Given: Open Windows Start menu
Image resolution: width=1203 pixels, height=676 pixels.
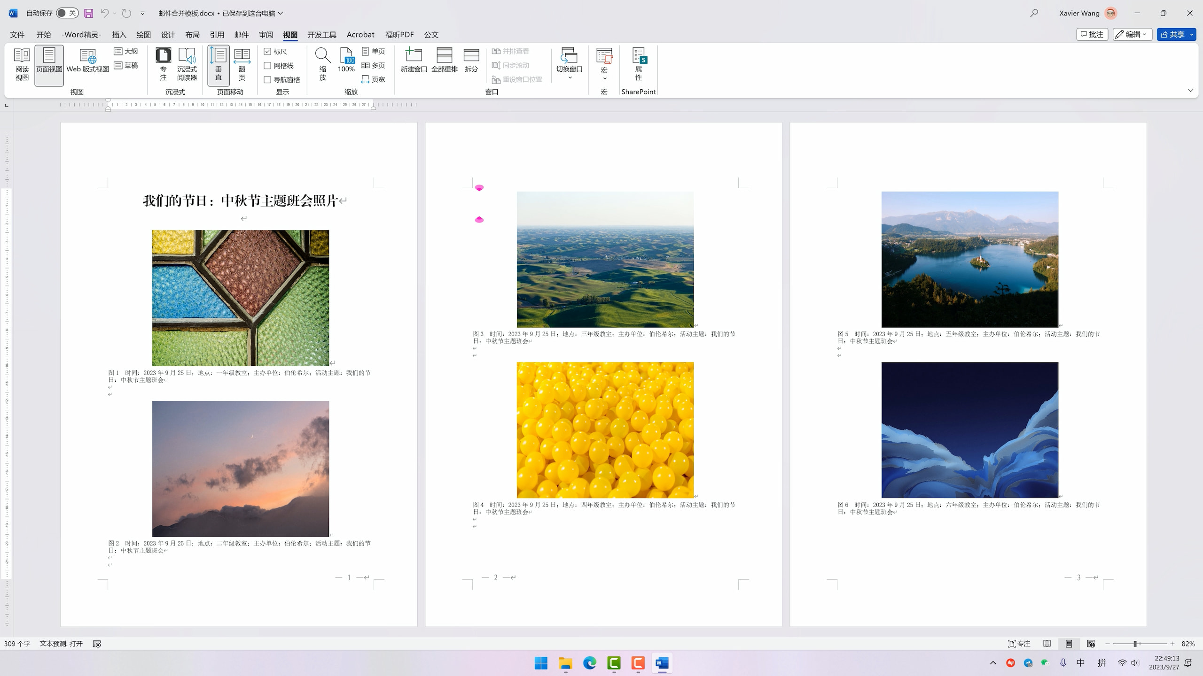Looking at the screenshot, I should 541,663.
